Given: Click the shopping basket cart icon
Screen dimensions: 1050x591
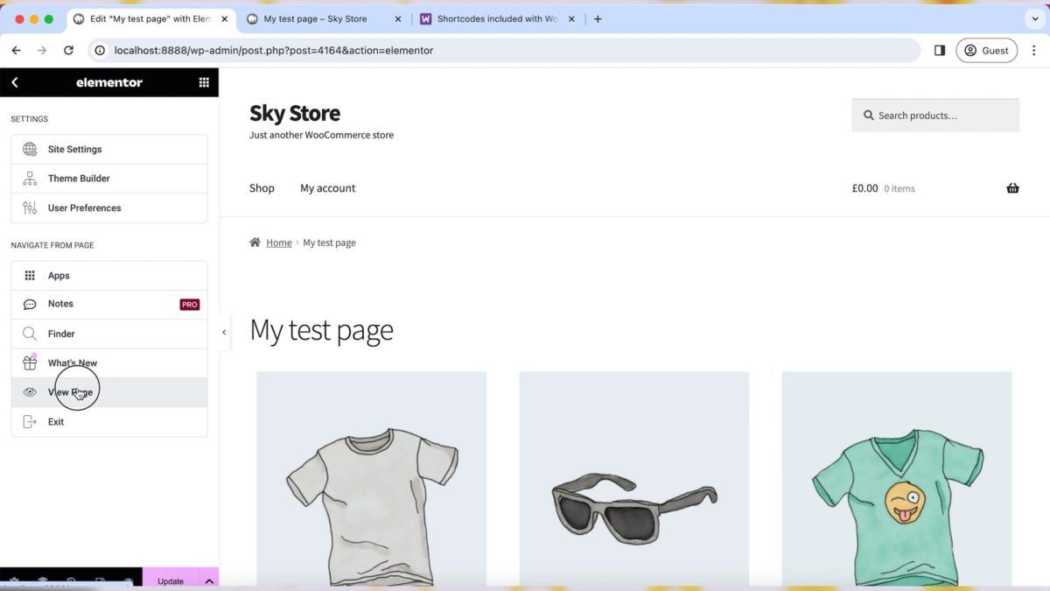Looking at the screenshot, I should (x=1012, y=188).
